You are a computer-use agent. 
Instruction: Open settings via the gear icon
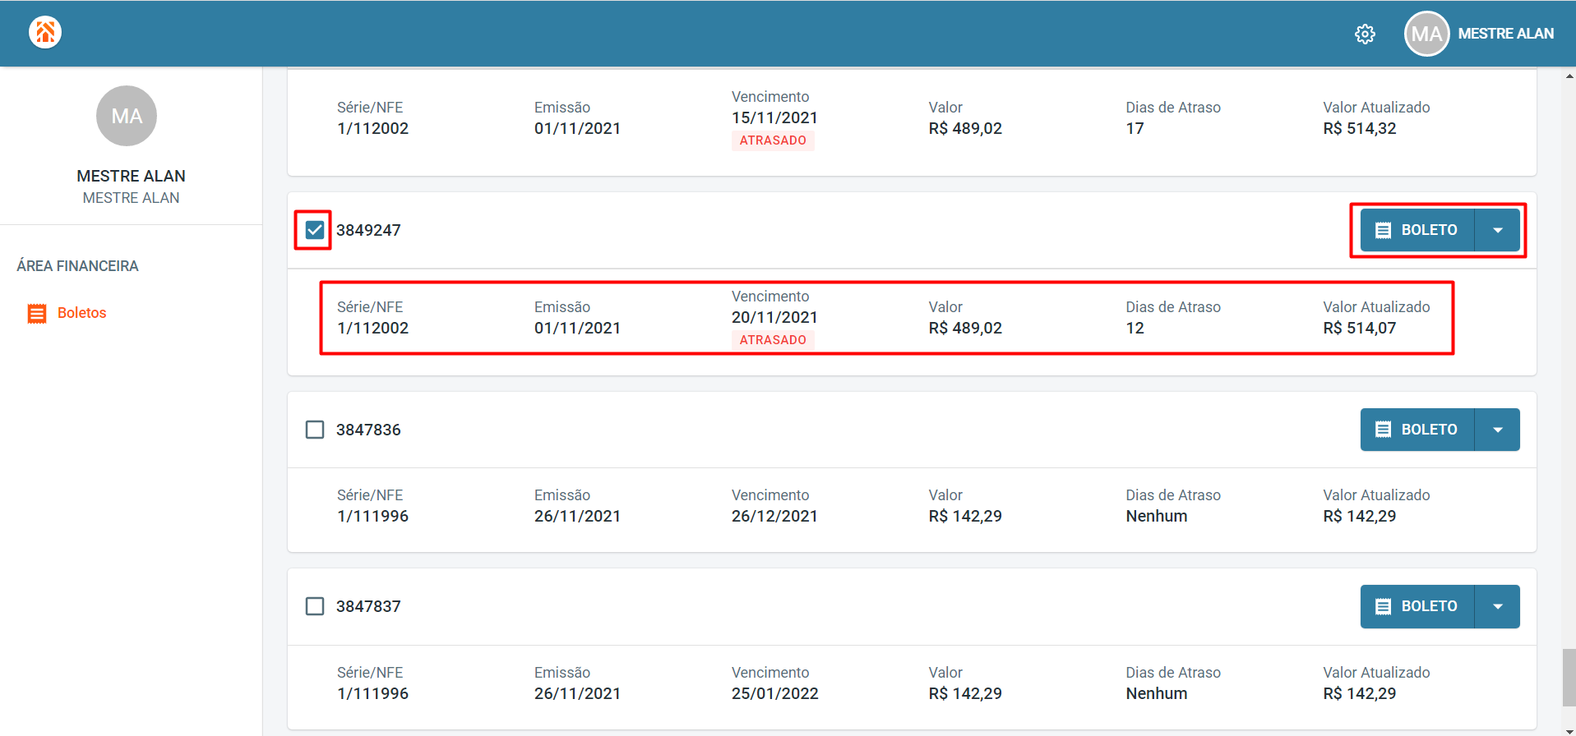[1365, 34]
